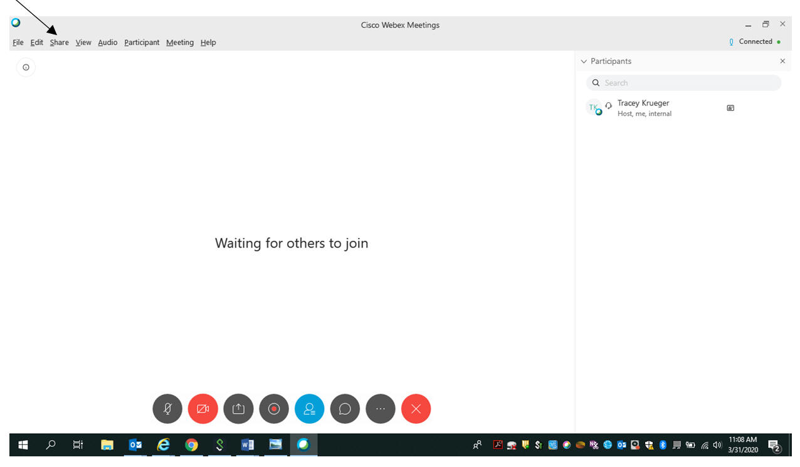Open Google Chrome from the taskbar

click(191, 445)
